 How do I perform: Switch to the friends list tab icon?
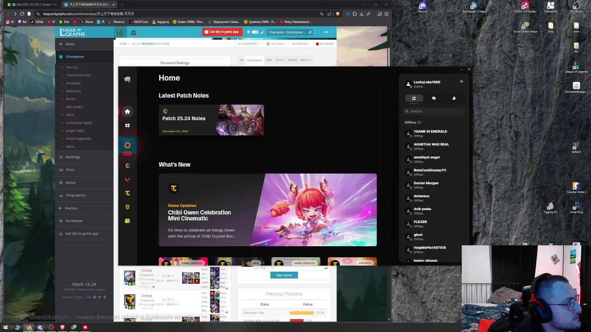tap(414, 98)
